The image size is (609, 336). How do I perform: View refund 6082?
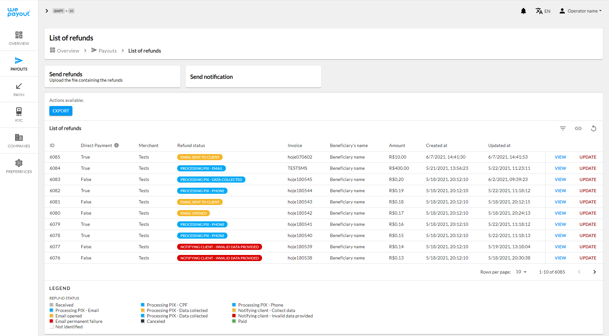tap(560, 191)
